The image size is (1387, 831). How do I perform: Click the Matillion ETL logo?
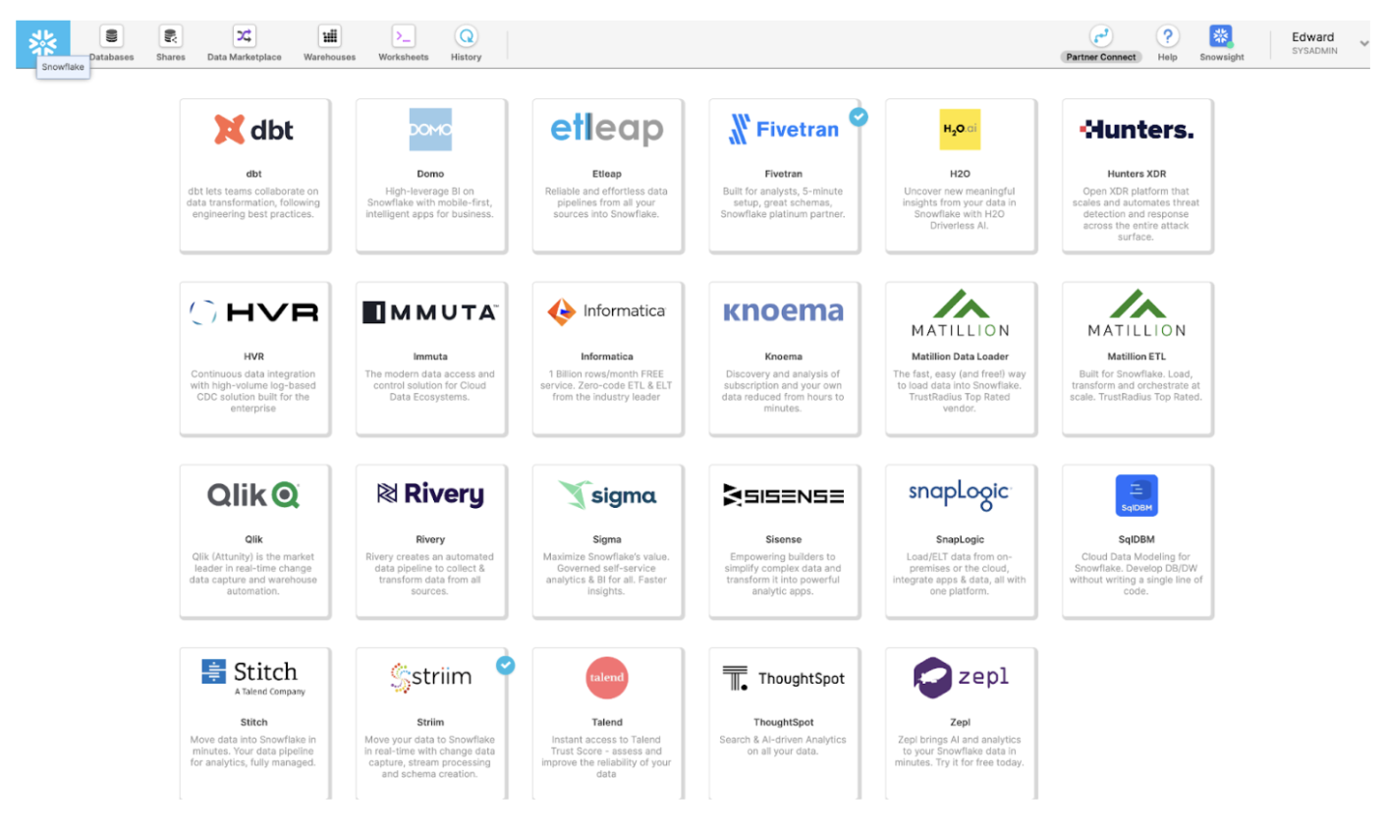pos(1137,312)
